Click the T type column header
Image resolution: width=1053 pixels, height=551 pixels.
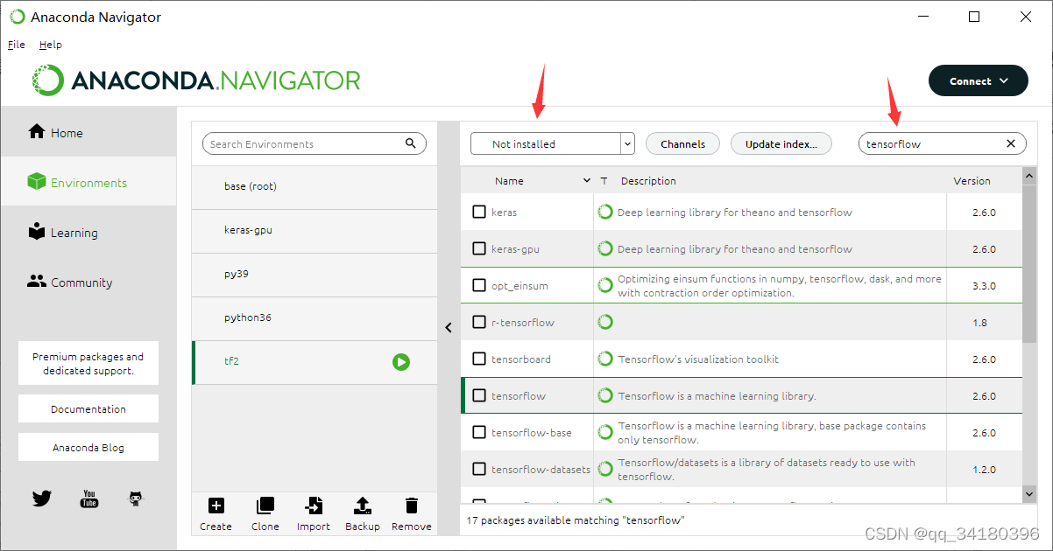(x=604, y=181)
